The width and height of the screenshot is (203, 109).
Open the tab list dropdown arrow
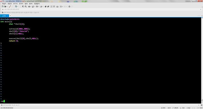[202, 16]
